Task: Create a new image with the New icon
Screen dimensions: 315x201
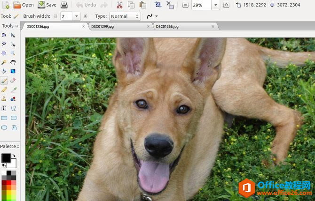Action: tap(6, 5)
